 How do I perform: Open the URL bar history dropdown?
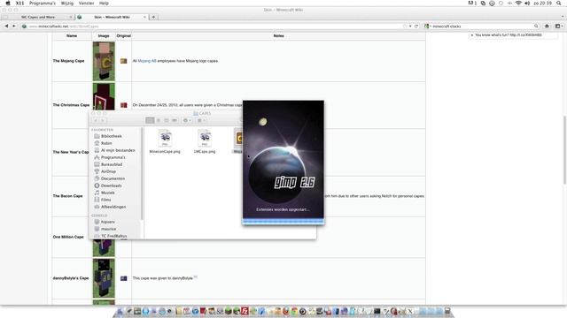[410, 26]
